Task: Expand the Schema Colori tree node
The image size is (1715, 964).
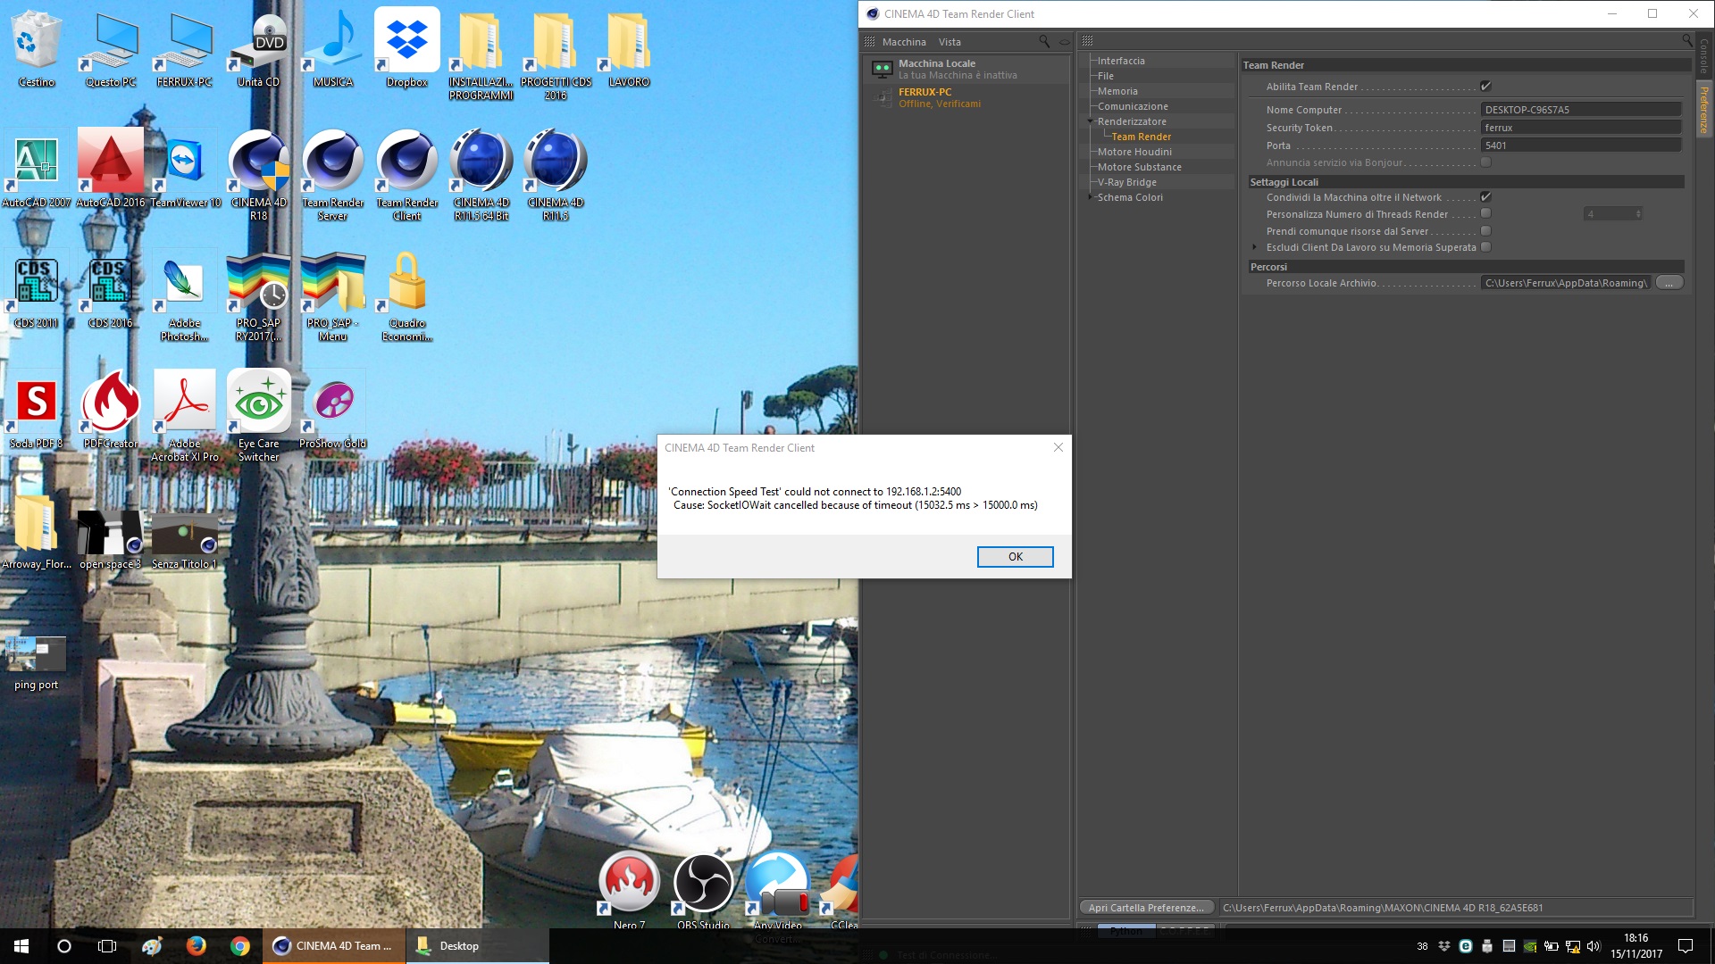Action: click(x=1090, y=197)
